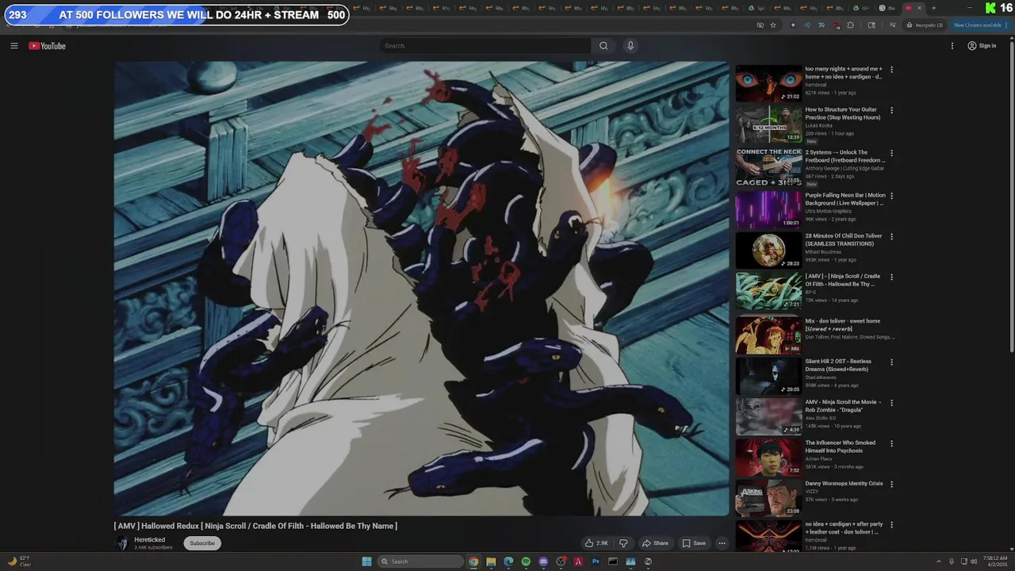Open Photoshop from taskbar
1015x571 pixels.
(x=596, y=561)
